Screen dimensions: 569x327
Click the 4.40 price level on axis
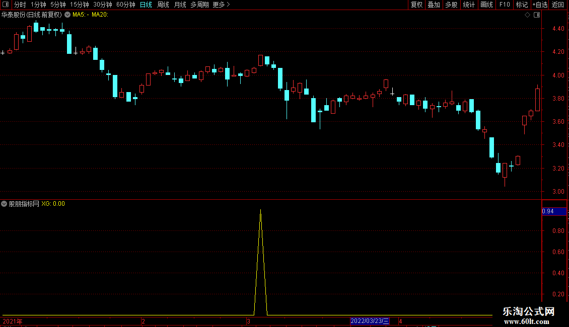(558, 29)
